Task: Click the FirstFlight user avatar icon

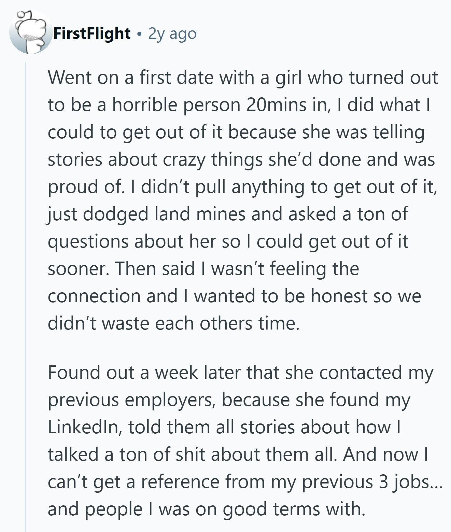Action: [x=29, y=32]
